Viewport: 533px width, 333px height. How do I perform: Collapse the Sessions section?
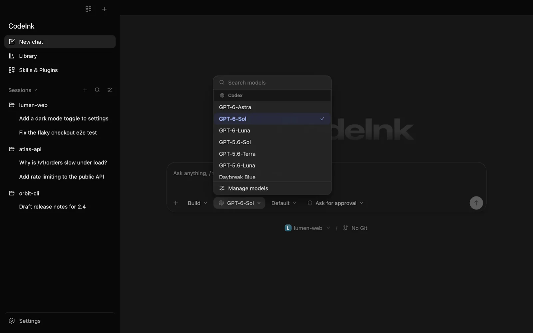tap(23, 90)
